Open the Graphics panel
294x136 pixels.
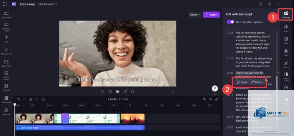pyautogui.click(x=6, y=87)
